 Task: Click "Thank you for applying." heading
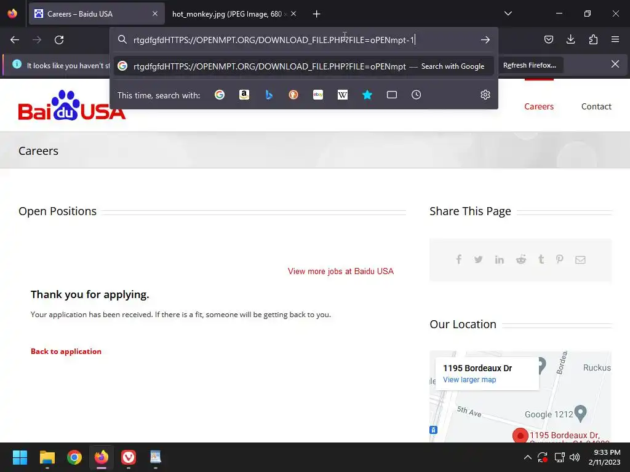90,294
